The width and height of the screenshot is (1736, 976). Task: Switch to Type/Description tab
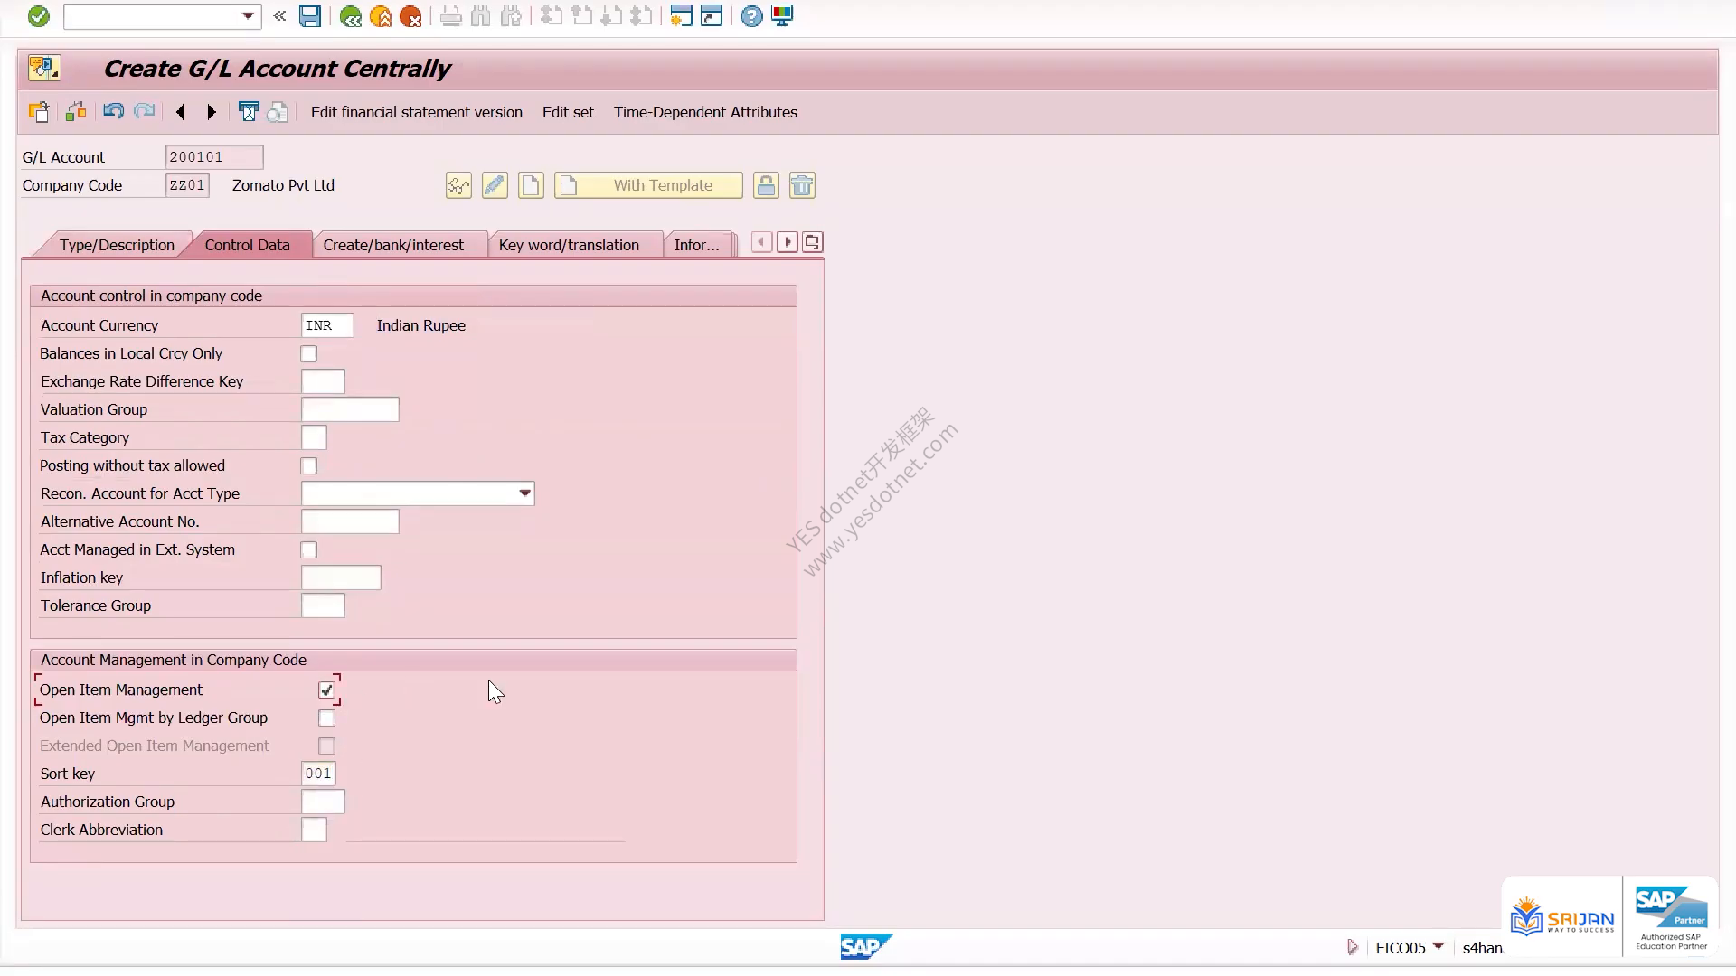tap(117, 245)
